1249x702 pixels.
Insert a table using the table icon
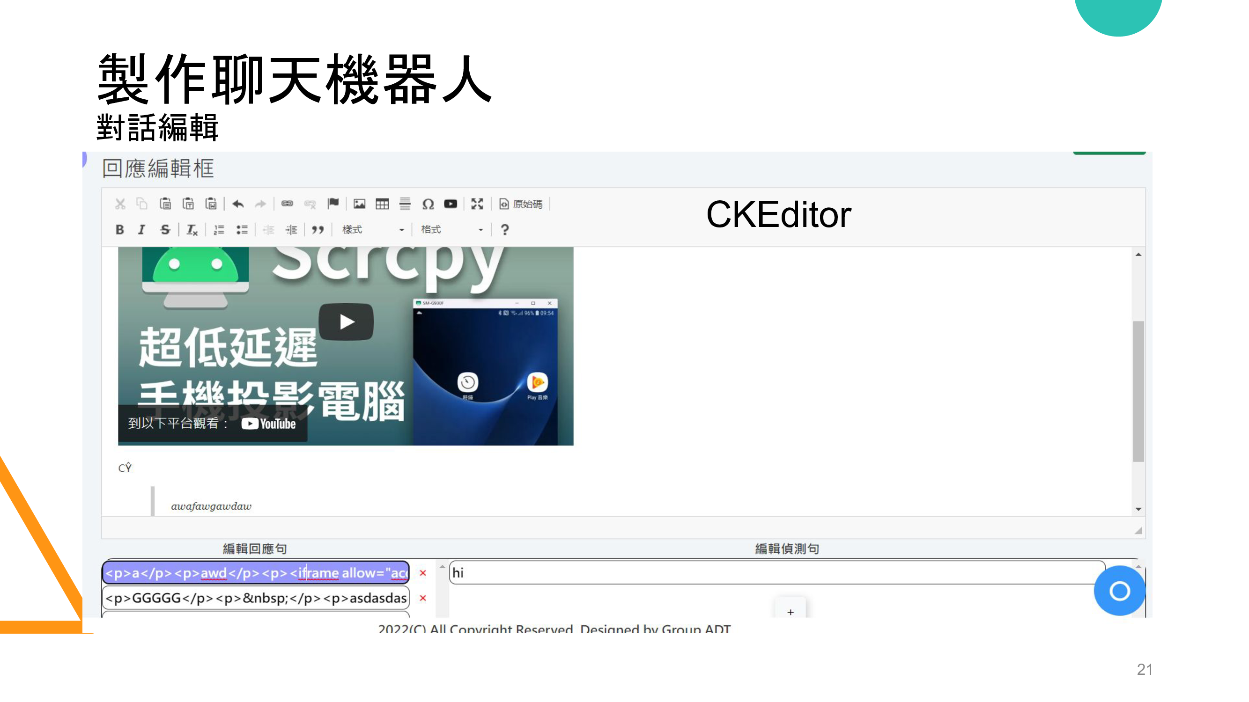tap(382, 204)
